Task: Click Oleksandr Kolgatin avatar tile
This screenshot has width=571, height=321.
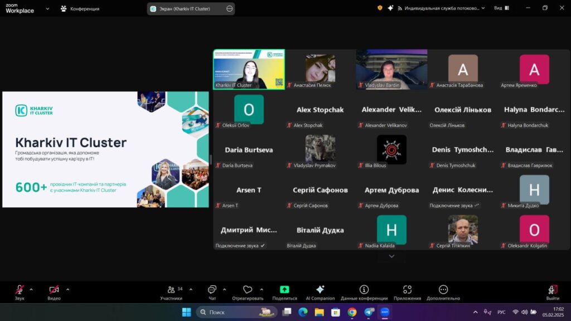Action: point(534,230)
